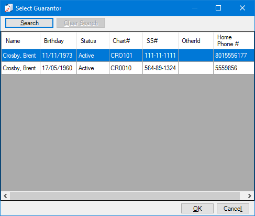The image size is (255, 216).
Task: Select Crosby, Brent born 17/05/1960
Action: (x=128, y=68)
